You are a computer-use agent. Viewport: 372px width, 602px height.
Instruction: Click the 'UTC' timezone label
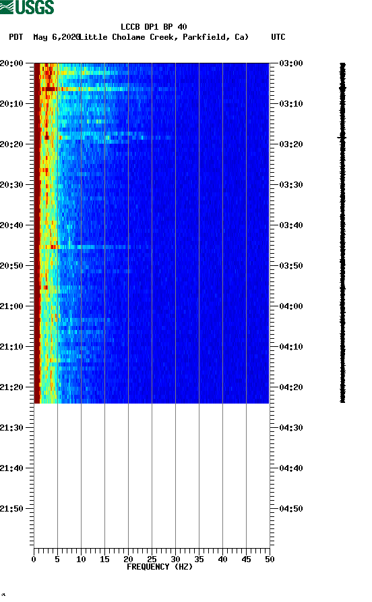point(278,37)
